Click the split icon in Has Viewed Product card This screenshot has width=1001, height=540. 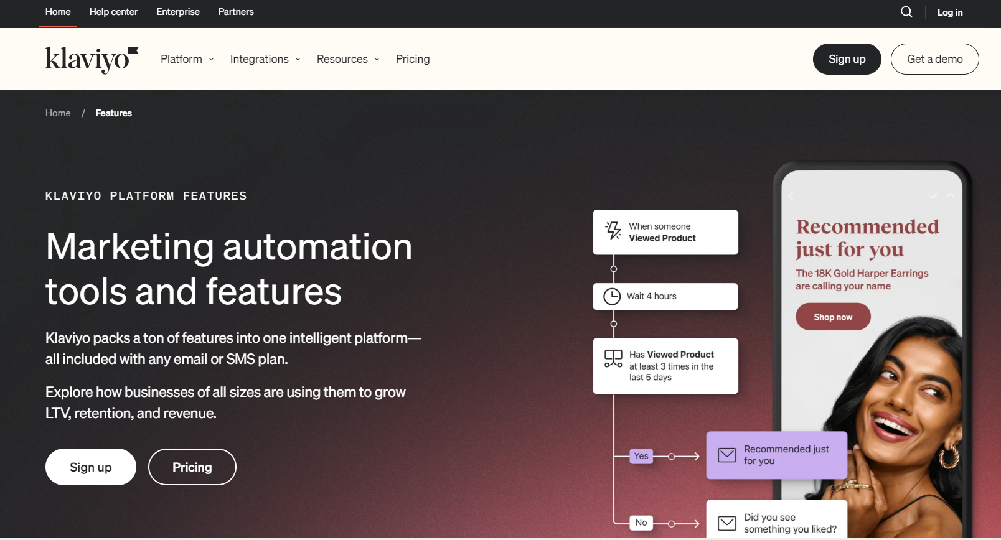click(613, 358)
